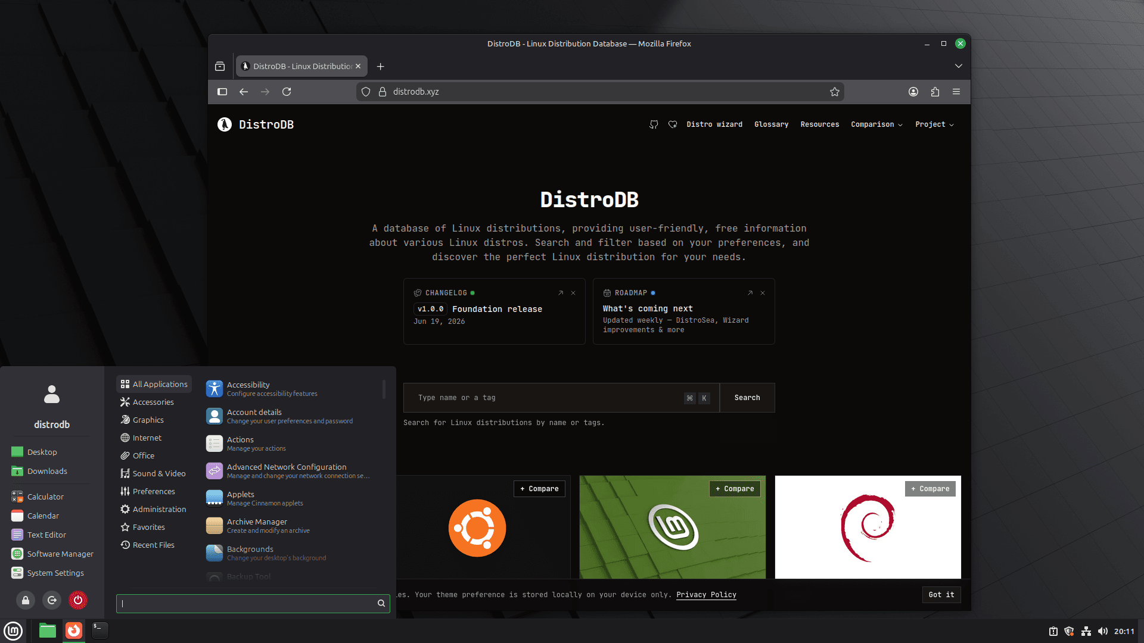Click the Search button
Viewport: 1144px width, 643px height.
pyautogui.click(x=747, y=398)
